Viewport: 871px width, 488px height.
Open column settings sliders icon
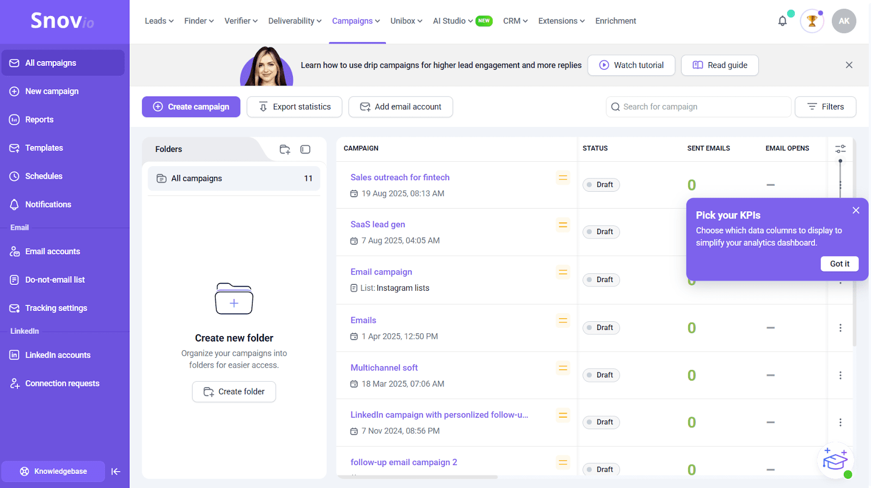[x=840, y=149]
